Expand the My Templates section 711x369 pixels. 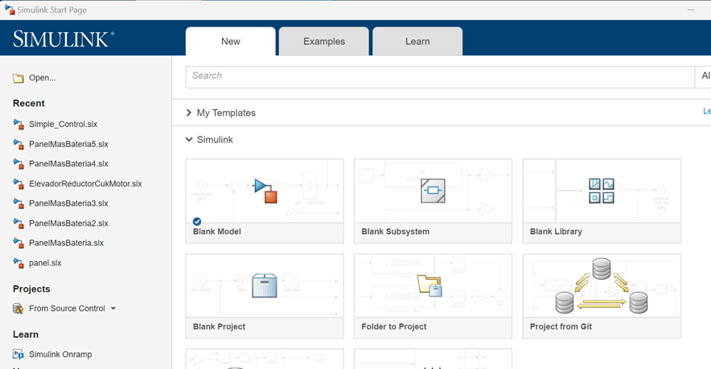click(x=189, y=113)
